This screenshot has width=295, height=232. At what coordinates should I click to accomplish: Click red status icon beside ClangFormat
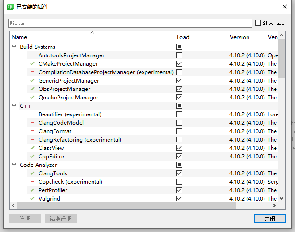pos(32,131)
